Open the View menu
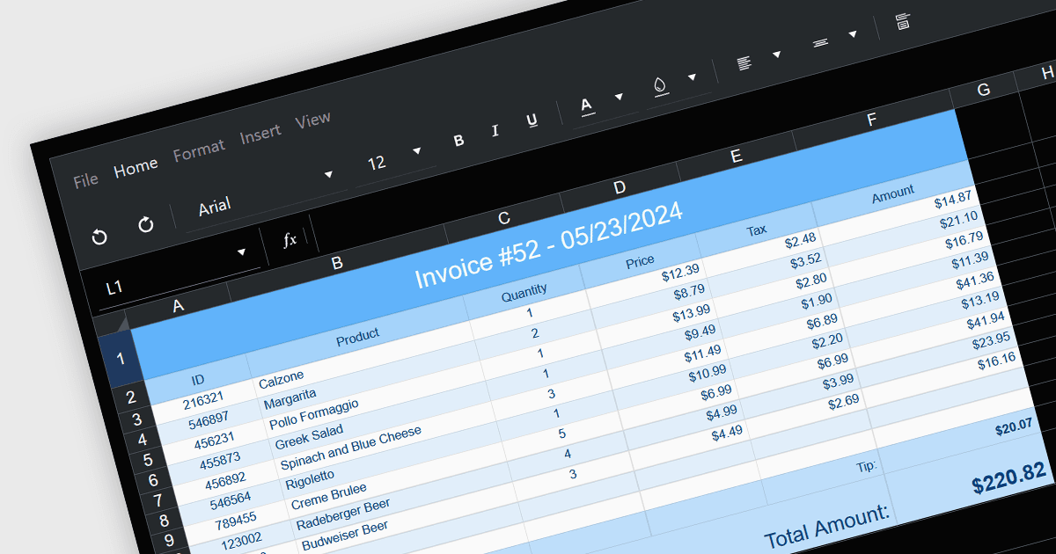The width and height of the screenshot is (1056, 554). point(312,120)
